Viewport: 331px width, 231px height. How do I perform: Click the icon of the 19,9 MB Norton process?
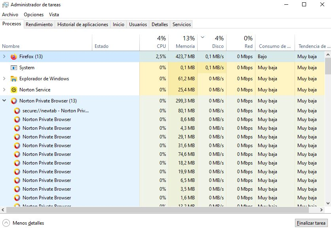coord(17,172)
